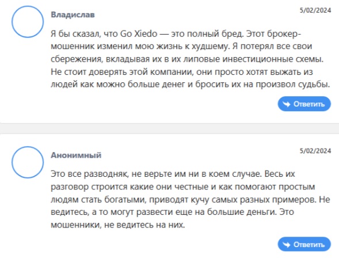Reply to Владислав's comment with Ответить
The width and height of the screenshot is (339, 258).
tap(304, 104)
